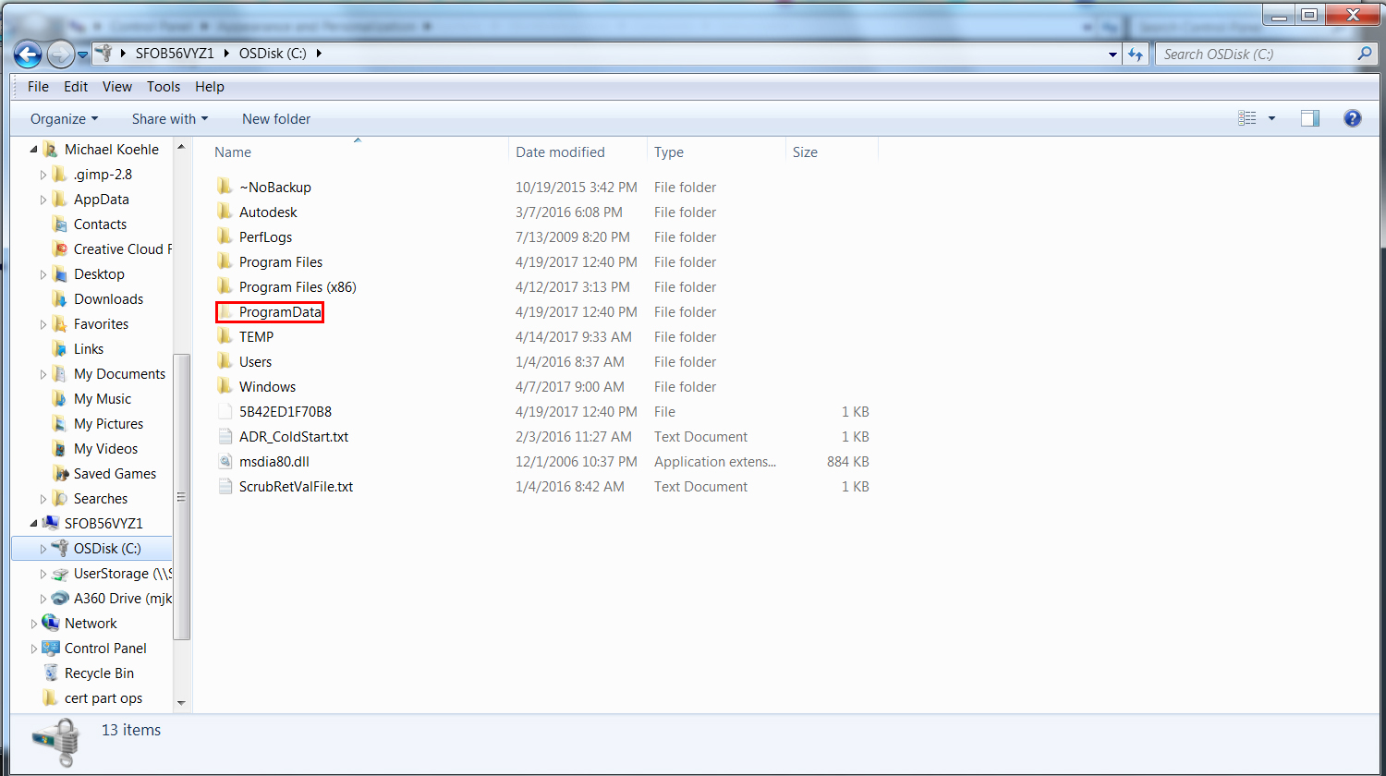Select Links in the navigation tree

point(89,348)
